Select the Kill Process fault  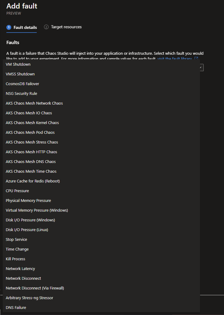[15, 259]
